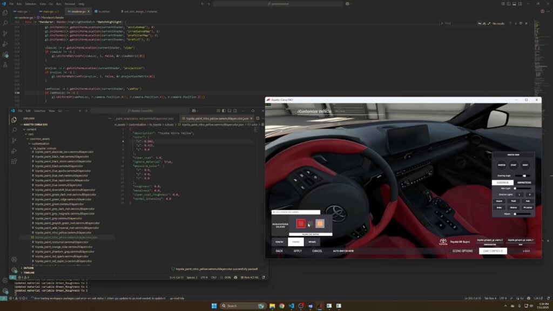This screenshot has height=311, width=553.
Task: Expand the Find widget replace chevron
Action: pyautogui.click(x=442, y=24)
